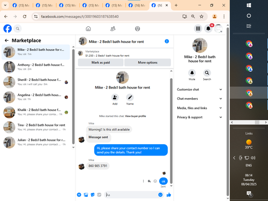Open the conversation information icon
The height and width of the screenshot is (201, 268).
pos(167,41)
